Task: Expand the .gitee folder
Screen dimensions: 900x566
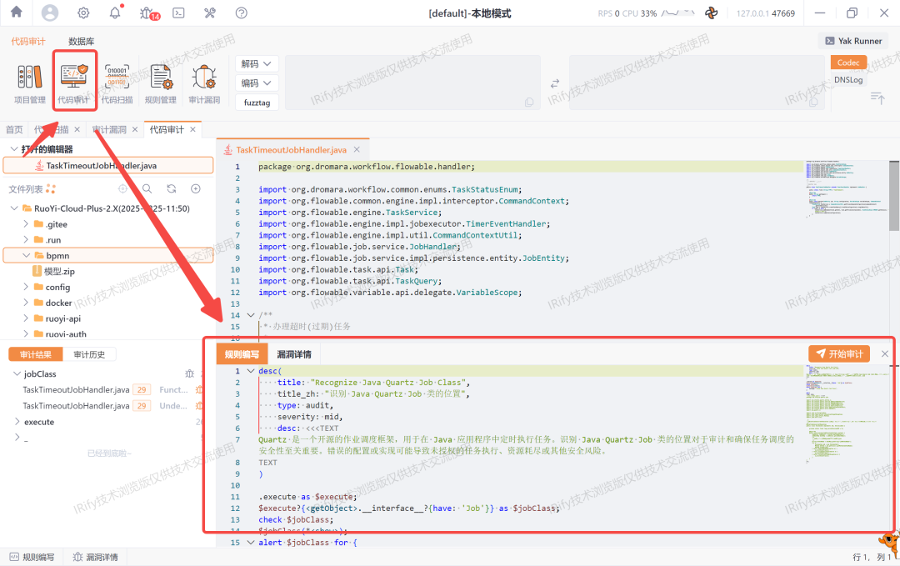Action: tap(26, 224)
